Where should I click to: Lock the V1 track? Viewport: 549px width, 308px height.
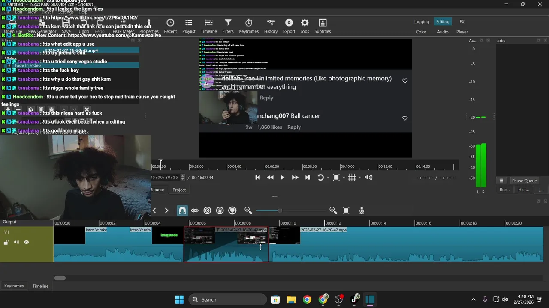(6, 242)
